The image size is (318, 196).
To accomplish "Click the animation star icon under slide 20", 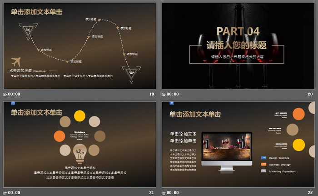I will [x=164, y=95].
